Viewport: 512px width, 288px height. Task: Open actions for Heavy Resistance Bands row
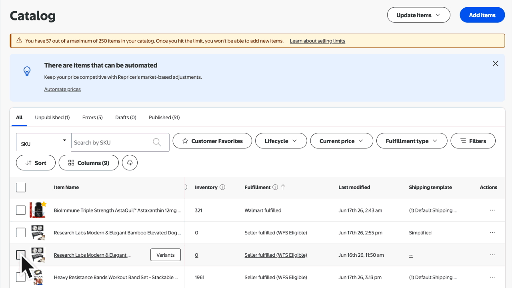[x=492, y=277]
